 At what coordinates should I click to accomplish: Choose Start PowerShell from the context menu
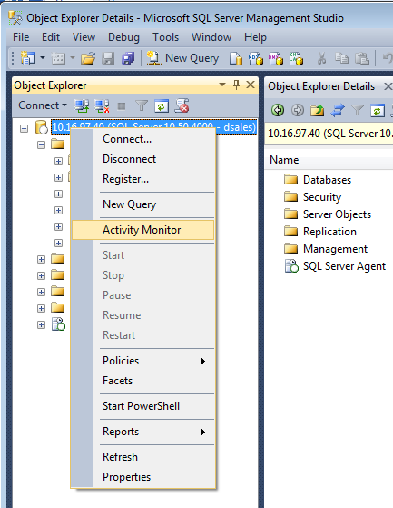click(143, 406)
